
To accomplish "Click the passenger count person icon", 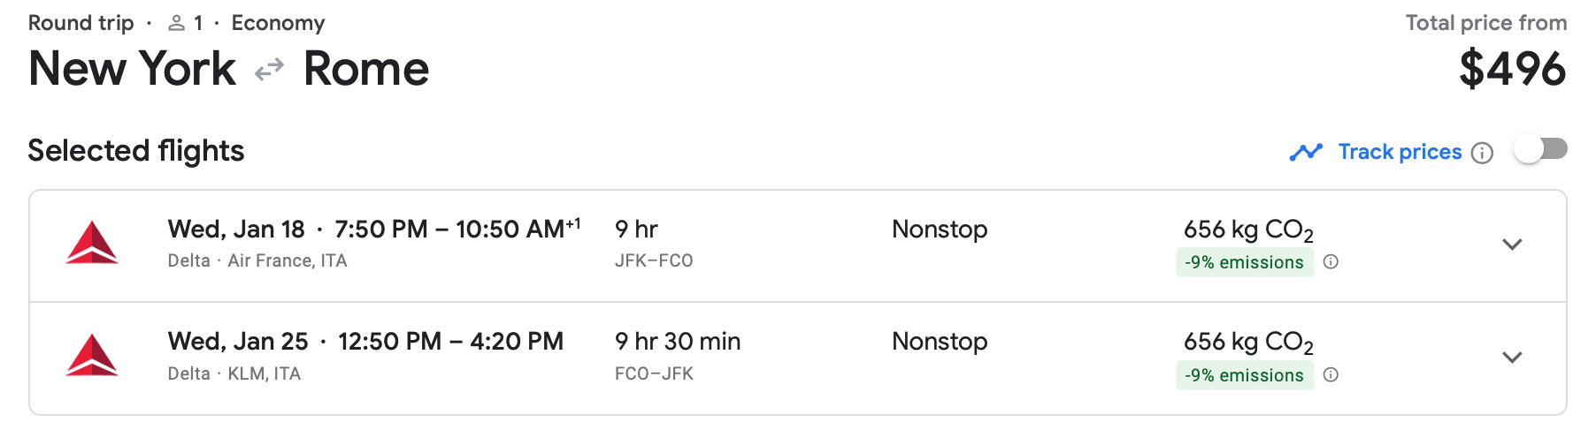I will [177, 24].
